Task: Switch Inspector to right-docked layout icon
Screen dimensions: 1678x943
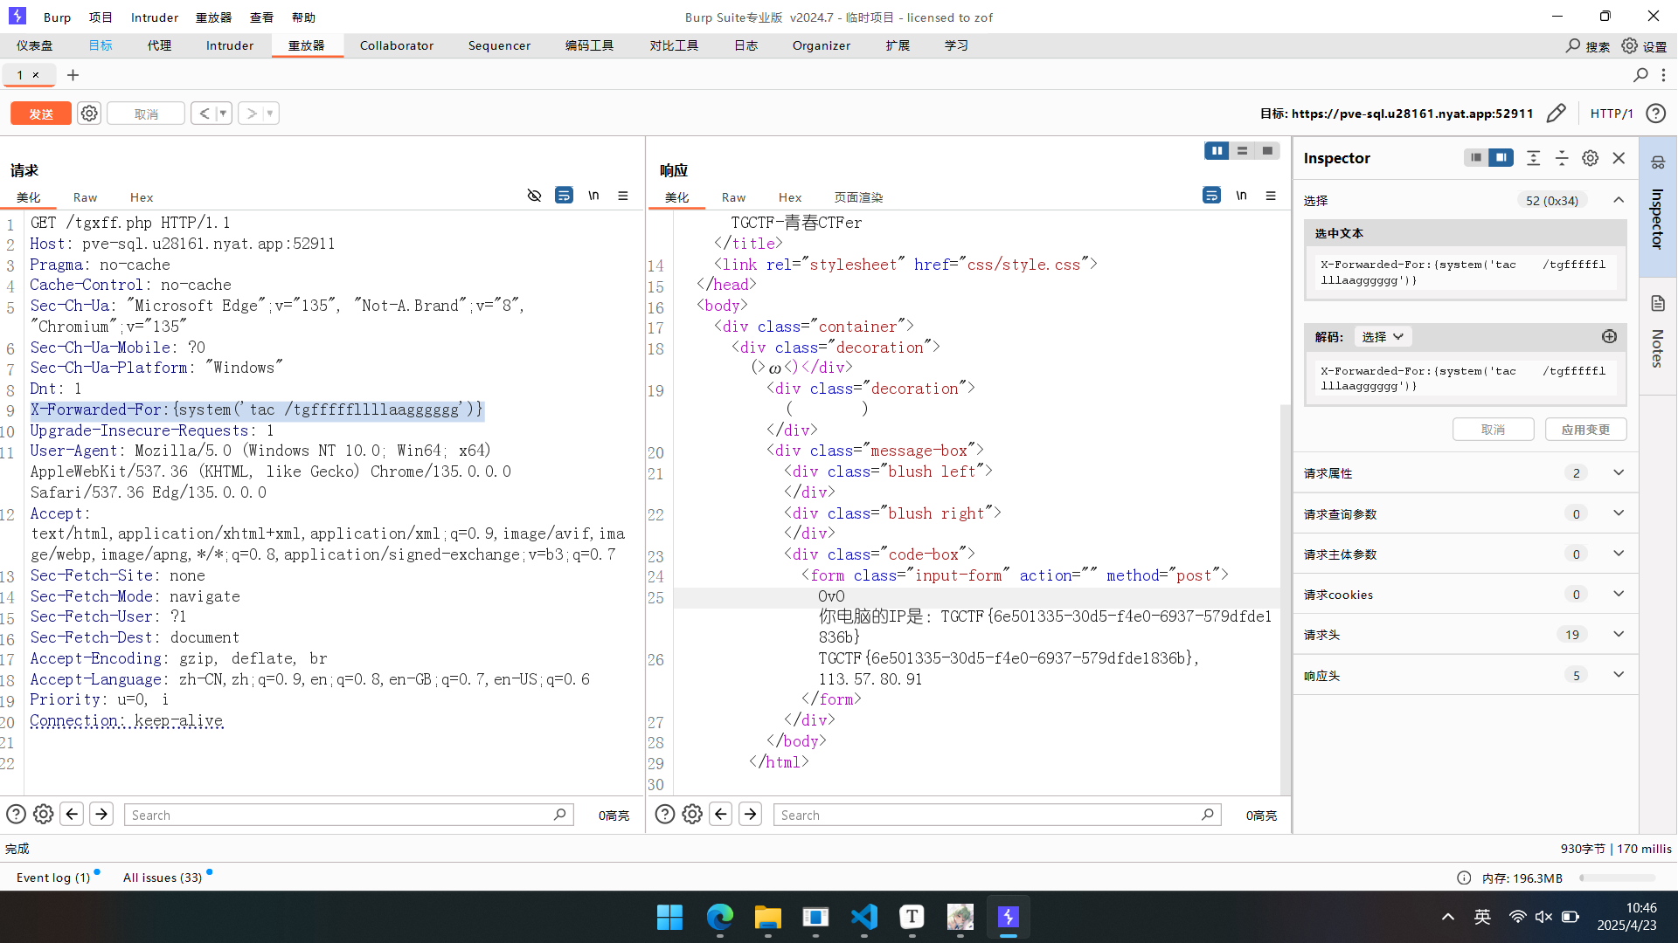Action: 1501,158
